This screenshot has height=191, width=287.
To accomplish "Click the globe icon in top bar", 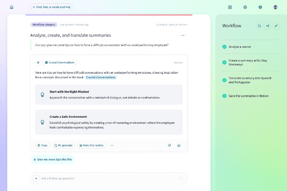I will pyautogui.click(x=260, y=7).
